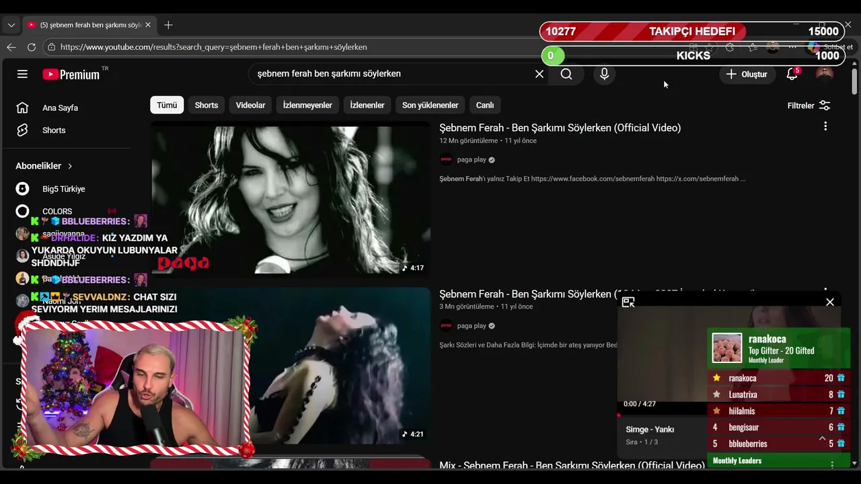The image size is (861, 484).
Task: Clear the search box with the X
Action: point(539,74)
